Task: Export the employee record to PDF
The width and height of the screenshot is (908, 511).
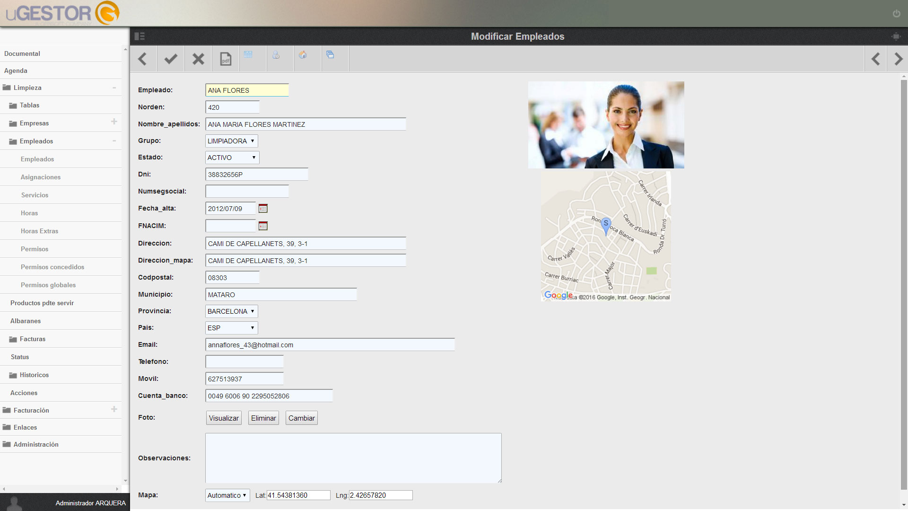Action: click(x=226, y=59)
